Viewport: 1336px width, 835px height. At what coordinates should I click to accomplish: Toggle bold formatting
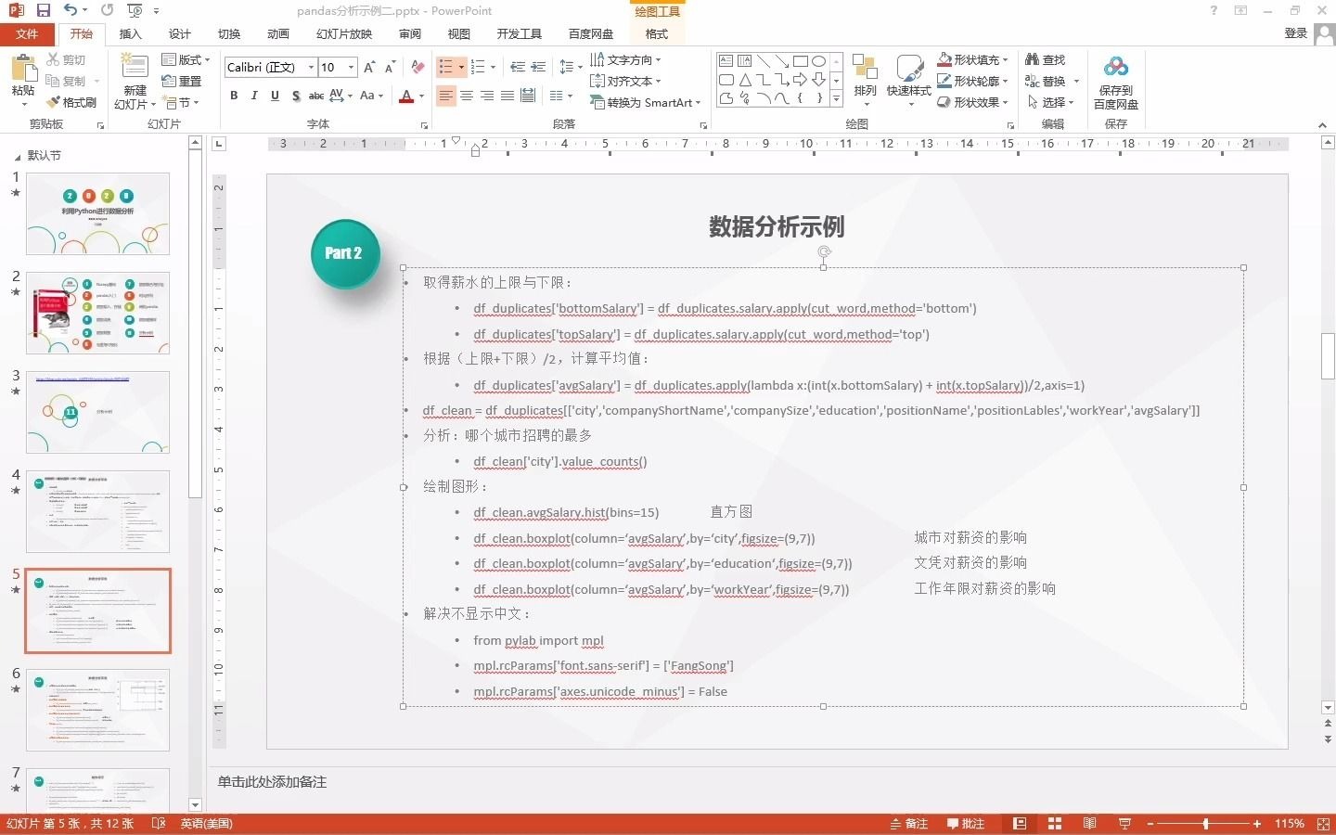pyautogui.click(x=234, y=96)
